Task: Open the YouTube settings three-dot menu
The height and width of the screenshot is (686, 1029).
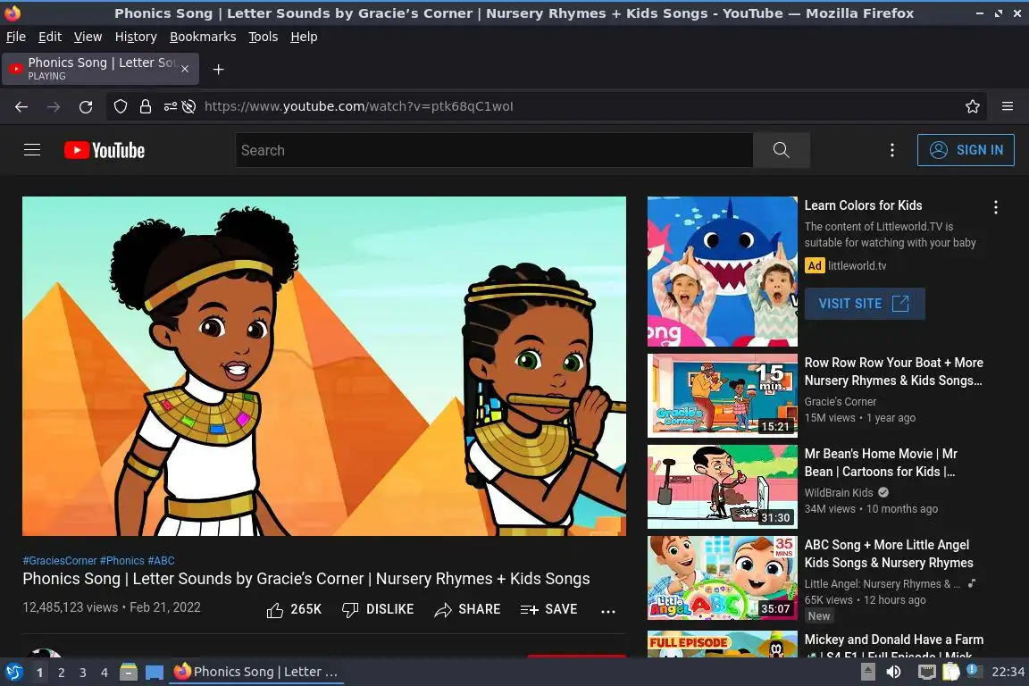Action: (891, 150)
